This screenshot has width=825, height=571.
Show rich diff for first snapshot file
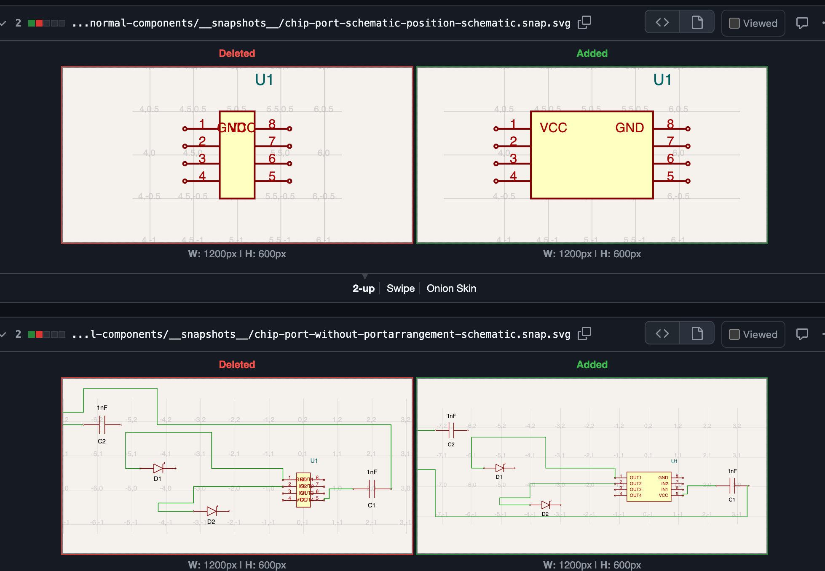coord(697,23)
